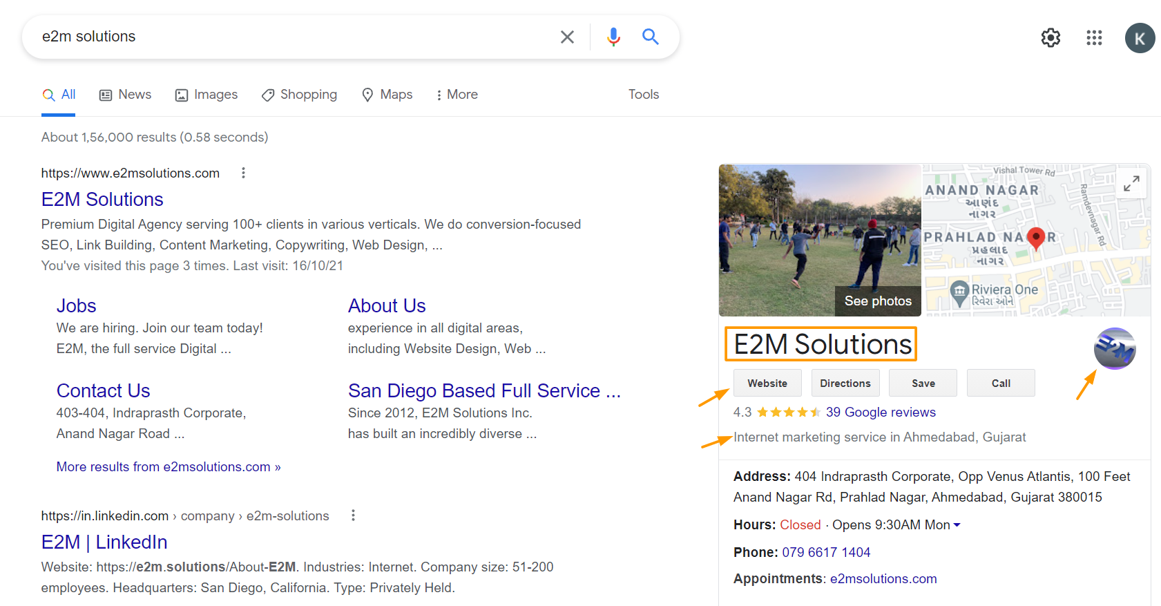The width and height of the screenshot is (1161, 606).
Task: Switch to the Images tab
Action: (x=207, y=95)
